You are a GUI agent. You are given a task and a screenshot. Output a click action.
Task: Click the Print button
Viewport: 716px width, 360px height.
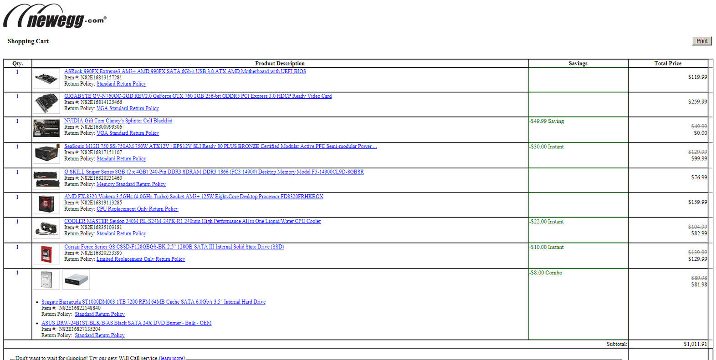pos(702,41)
